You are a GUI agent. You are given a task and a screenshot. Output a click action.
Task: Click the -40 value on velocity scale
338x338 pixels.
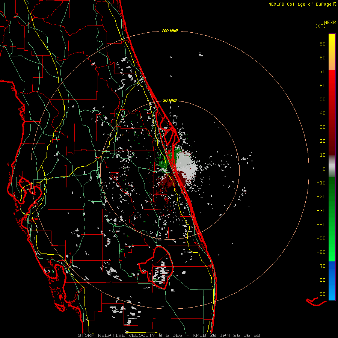(321, 225)
